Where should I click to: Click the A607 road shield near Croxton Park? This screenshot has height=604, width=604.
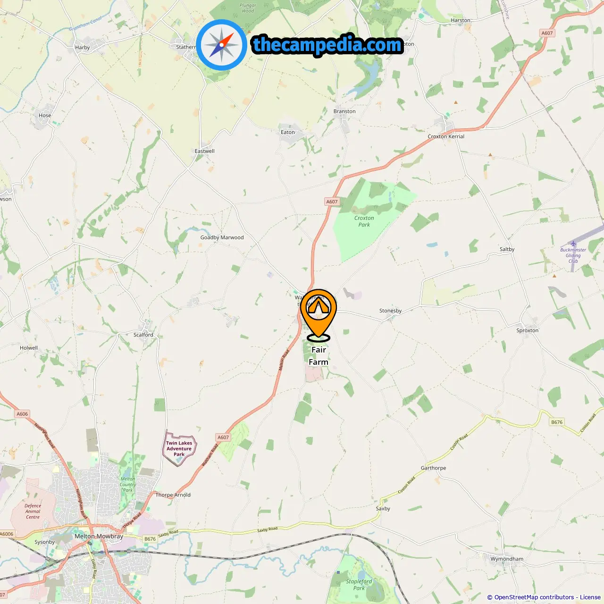pos(332,201)
